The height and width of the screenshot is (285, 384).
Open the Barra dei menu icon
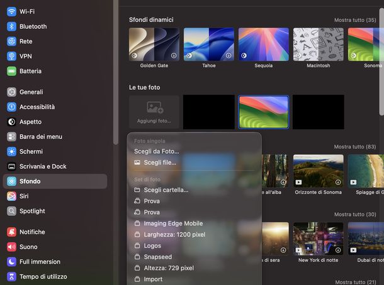click(11, 137)
